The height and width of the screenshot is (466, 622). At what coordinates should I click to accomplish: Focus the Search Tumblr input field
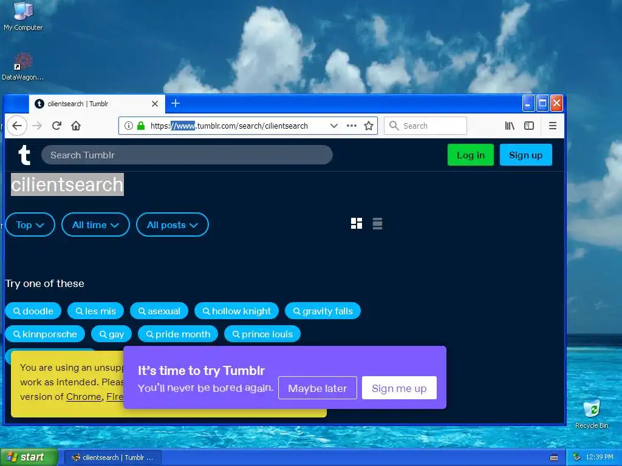click(x=187, y=155)
